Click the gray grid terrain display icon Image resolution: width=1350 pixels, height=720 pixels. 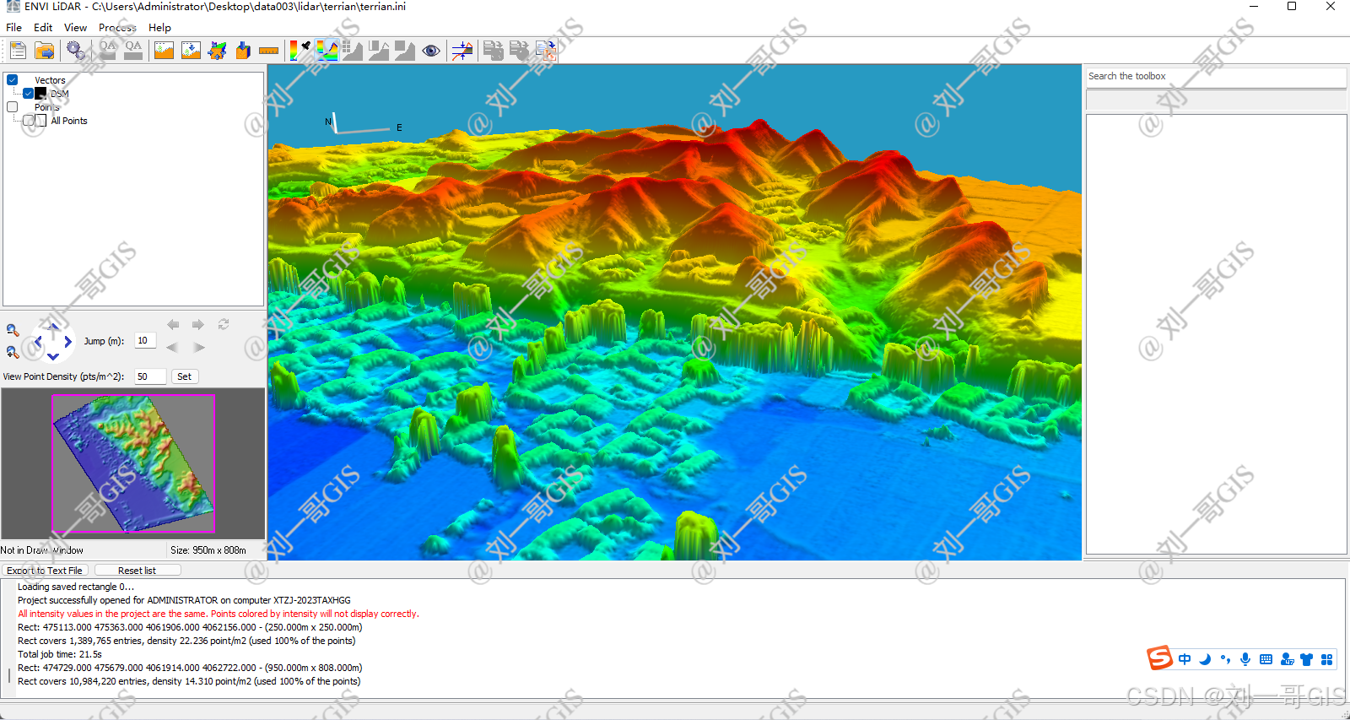[x=353, y=51]
